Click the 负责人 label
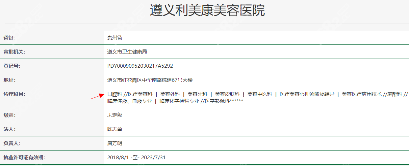The image size is (409, 166). click(12, 143)
